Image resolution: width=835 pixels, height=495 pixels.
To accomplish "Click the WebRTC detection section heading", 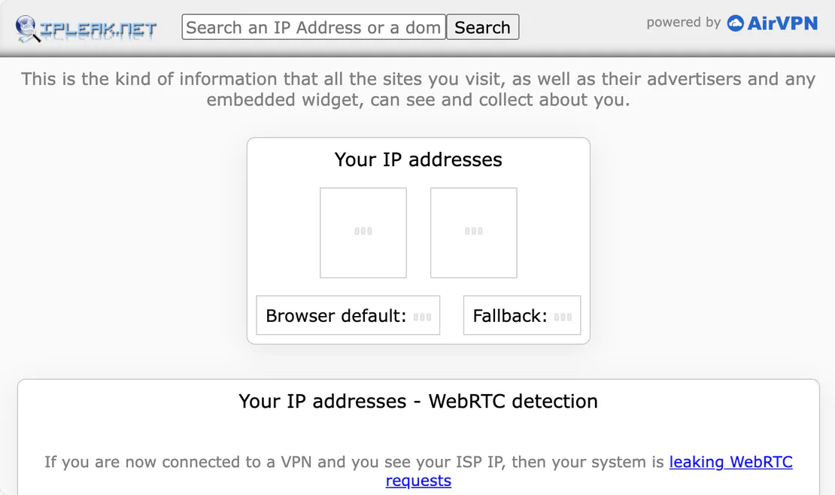I will pyautogui.click(x=418, y=401).
